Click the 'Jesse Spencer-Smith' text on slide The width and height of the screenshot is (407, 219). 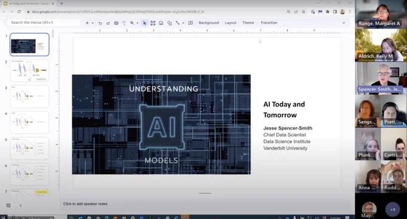pos(288,128)
